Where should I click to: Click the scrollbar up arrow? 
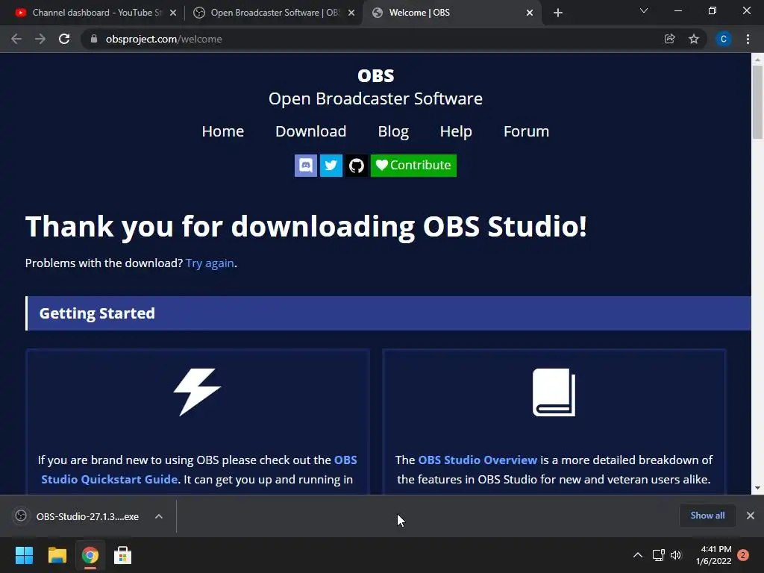757,60
